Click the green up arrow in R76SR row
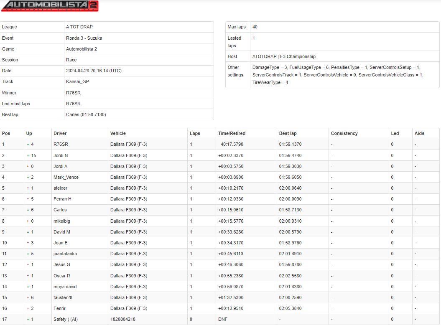 [x=28, y=144]
